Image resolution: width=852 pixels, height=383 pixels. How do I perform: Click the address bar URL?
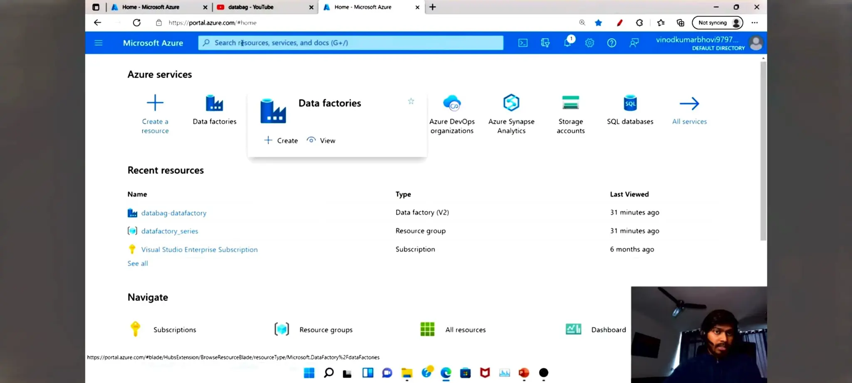213,23
